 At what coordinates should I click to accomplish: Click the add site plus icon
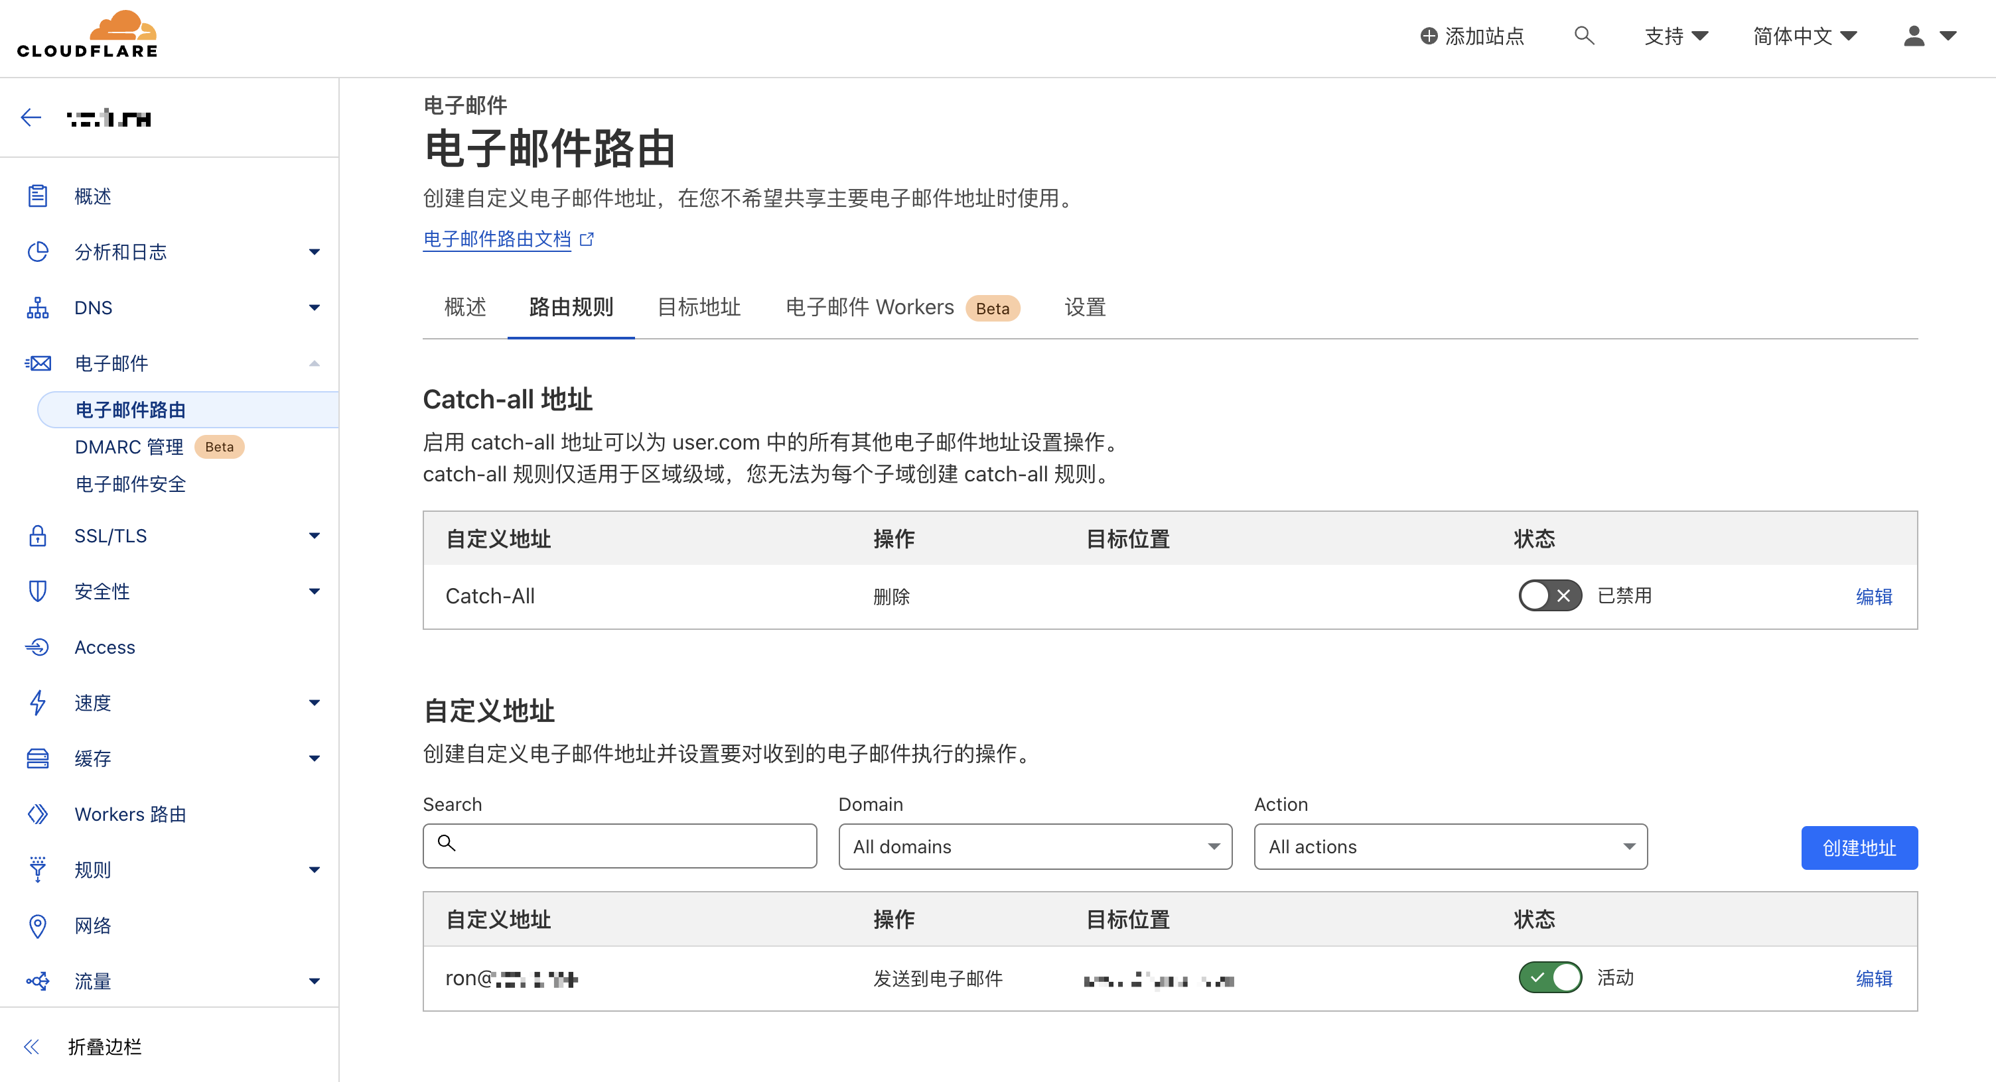pyautogui.click(x=1429, y=36)
